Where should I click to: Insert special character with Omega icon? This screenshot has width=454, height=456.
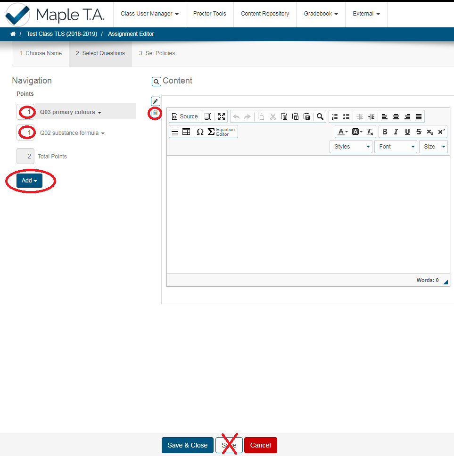[200, 132]
